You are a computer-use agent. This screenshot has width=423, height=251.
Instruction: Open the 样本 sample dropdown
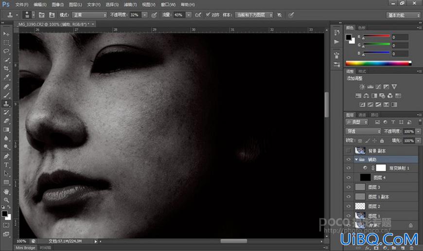(254, 15)
